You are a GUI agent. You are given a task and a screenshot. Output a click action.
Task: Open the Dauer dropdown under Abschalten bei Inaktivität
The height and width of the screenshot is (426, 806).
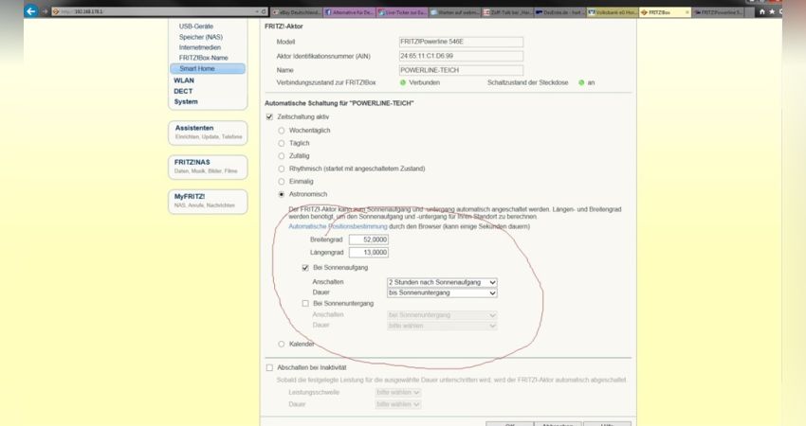398,405
